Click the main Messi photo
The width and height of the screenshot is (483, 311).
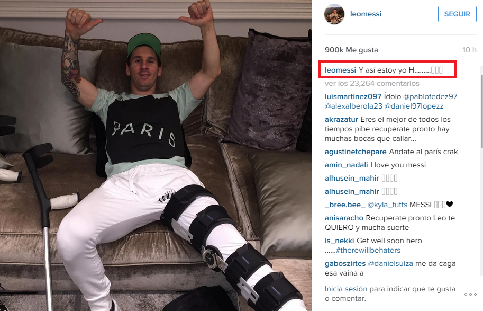pos(156,156)
